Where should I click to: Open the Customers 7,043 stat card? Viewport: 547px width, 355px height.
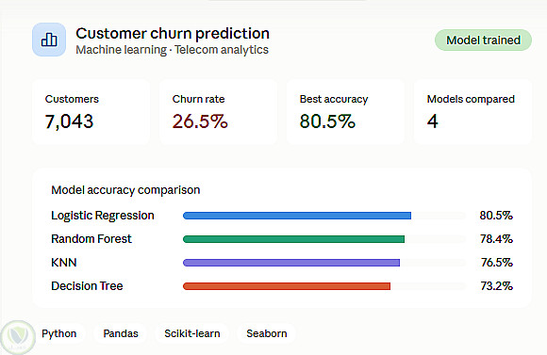91,112
